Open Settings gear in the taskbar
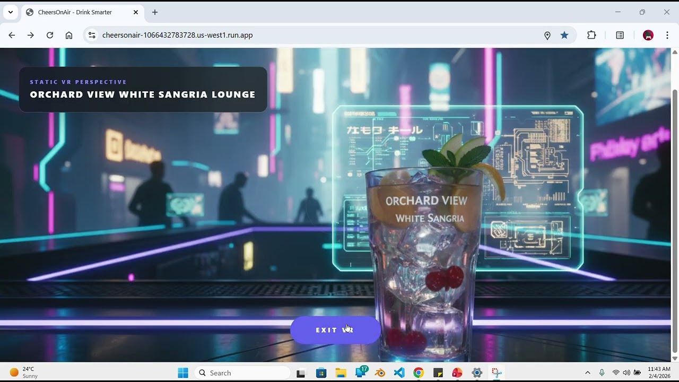This screenshot has height=382, width=679. [x=477, y=373]
